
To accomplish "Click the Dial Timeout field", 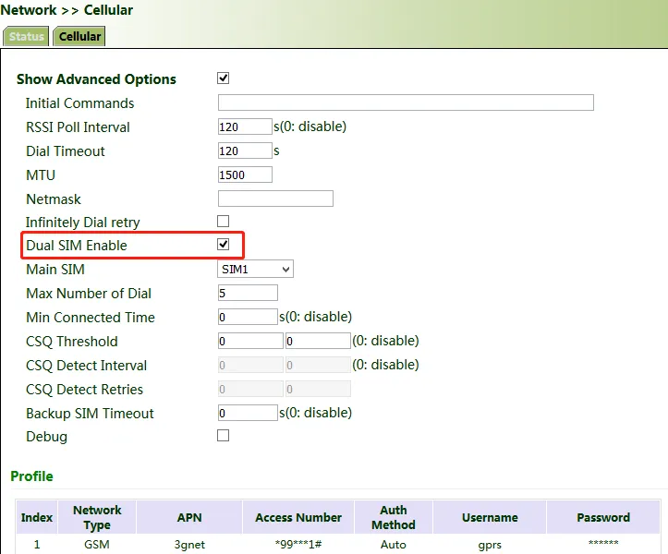I will pyautogui.click(x=245, y=151).
